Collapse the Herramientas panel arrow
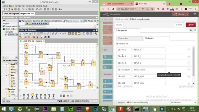The image size is (199, 112). 16,17
